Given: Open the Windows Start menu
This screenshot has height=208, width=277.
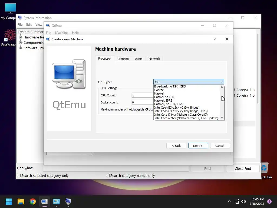Looking at the screenshot, I should [x=9, y=201].
